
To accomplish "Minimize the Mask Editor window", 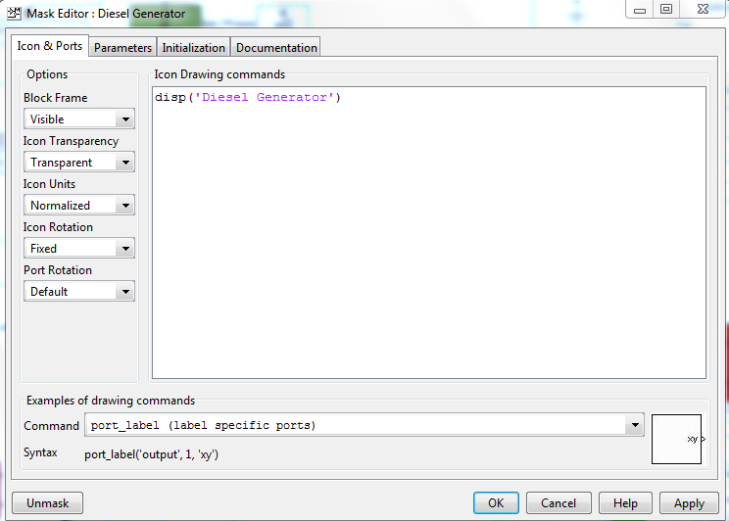I will coord(640,9).
